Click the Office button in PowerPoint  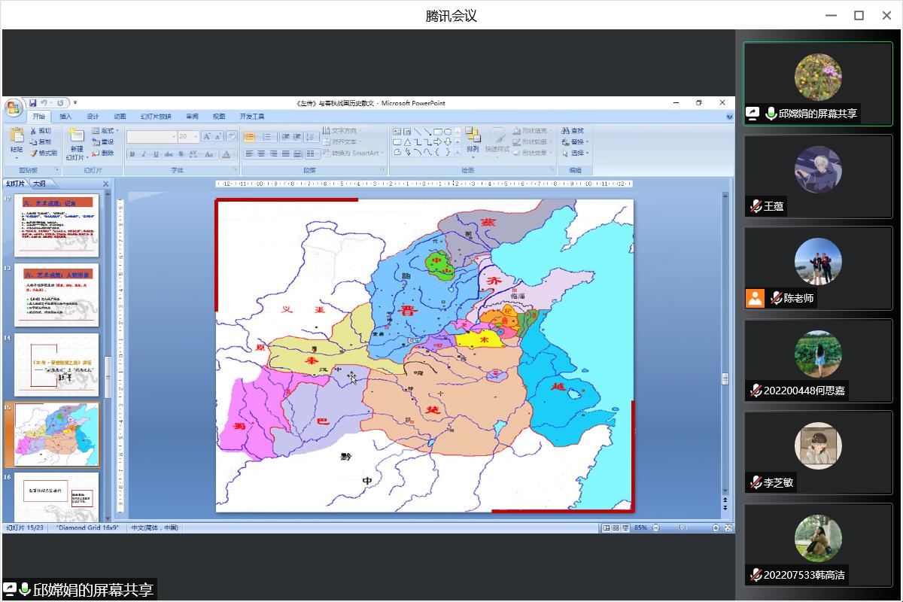[14, 108]
